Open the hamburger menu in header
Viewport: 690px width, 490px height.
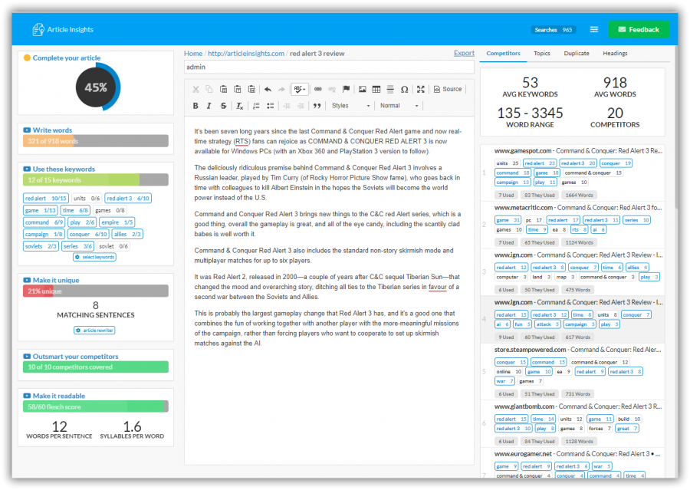pyautogui.click(x=594, y=29)
